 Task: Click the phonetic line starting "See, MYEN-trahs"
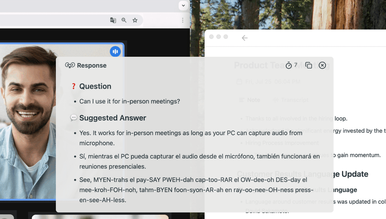(x=196, y=190)
